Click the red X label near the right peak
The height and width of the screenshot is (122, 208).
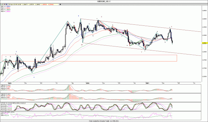pyautogui.click(x=171, y=27)
